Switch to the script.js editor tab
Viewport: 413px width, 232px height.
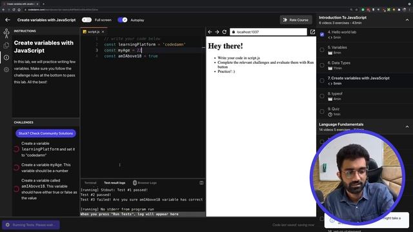tap(94, 32)
